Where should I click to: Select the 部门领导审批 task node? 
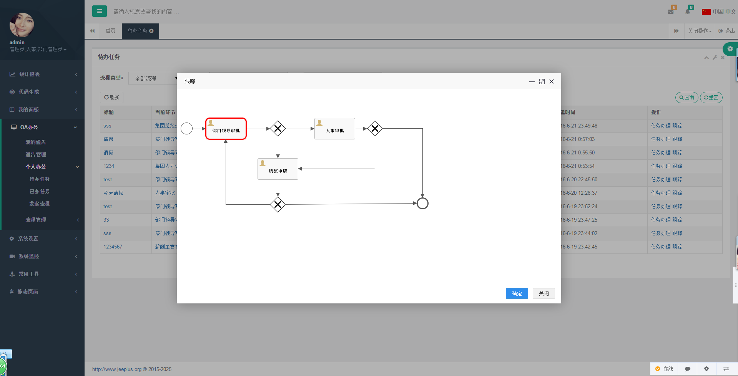click(x=226, y=129)
